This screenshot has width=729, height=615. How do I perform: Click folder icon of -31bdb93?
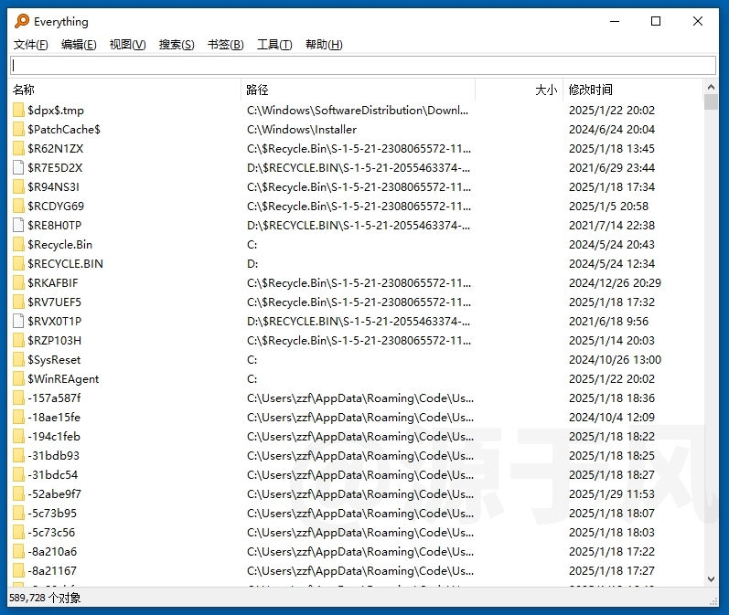[x=18, y=456]
